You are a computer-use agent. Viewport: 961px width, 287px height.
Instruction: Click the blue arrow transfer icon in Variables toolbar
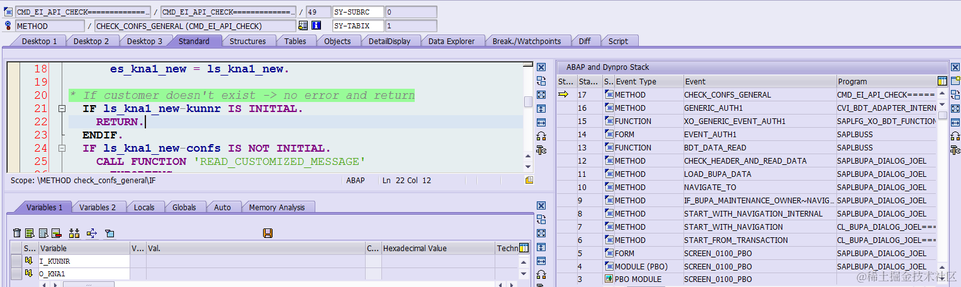[x=92, y=234]
